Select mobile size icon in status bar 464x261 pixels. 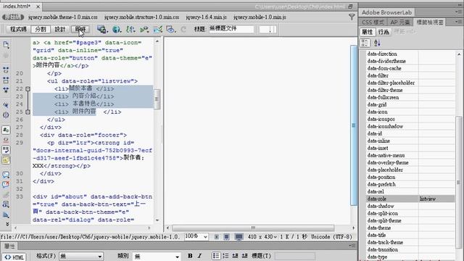pos(217,237)
